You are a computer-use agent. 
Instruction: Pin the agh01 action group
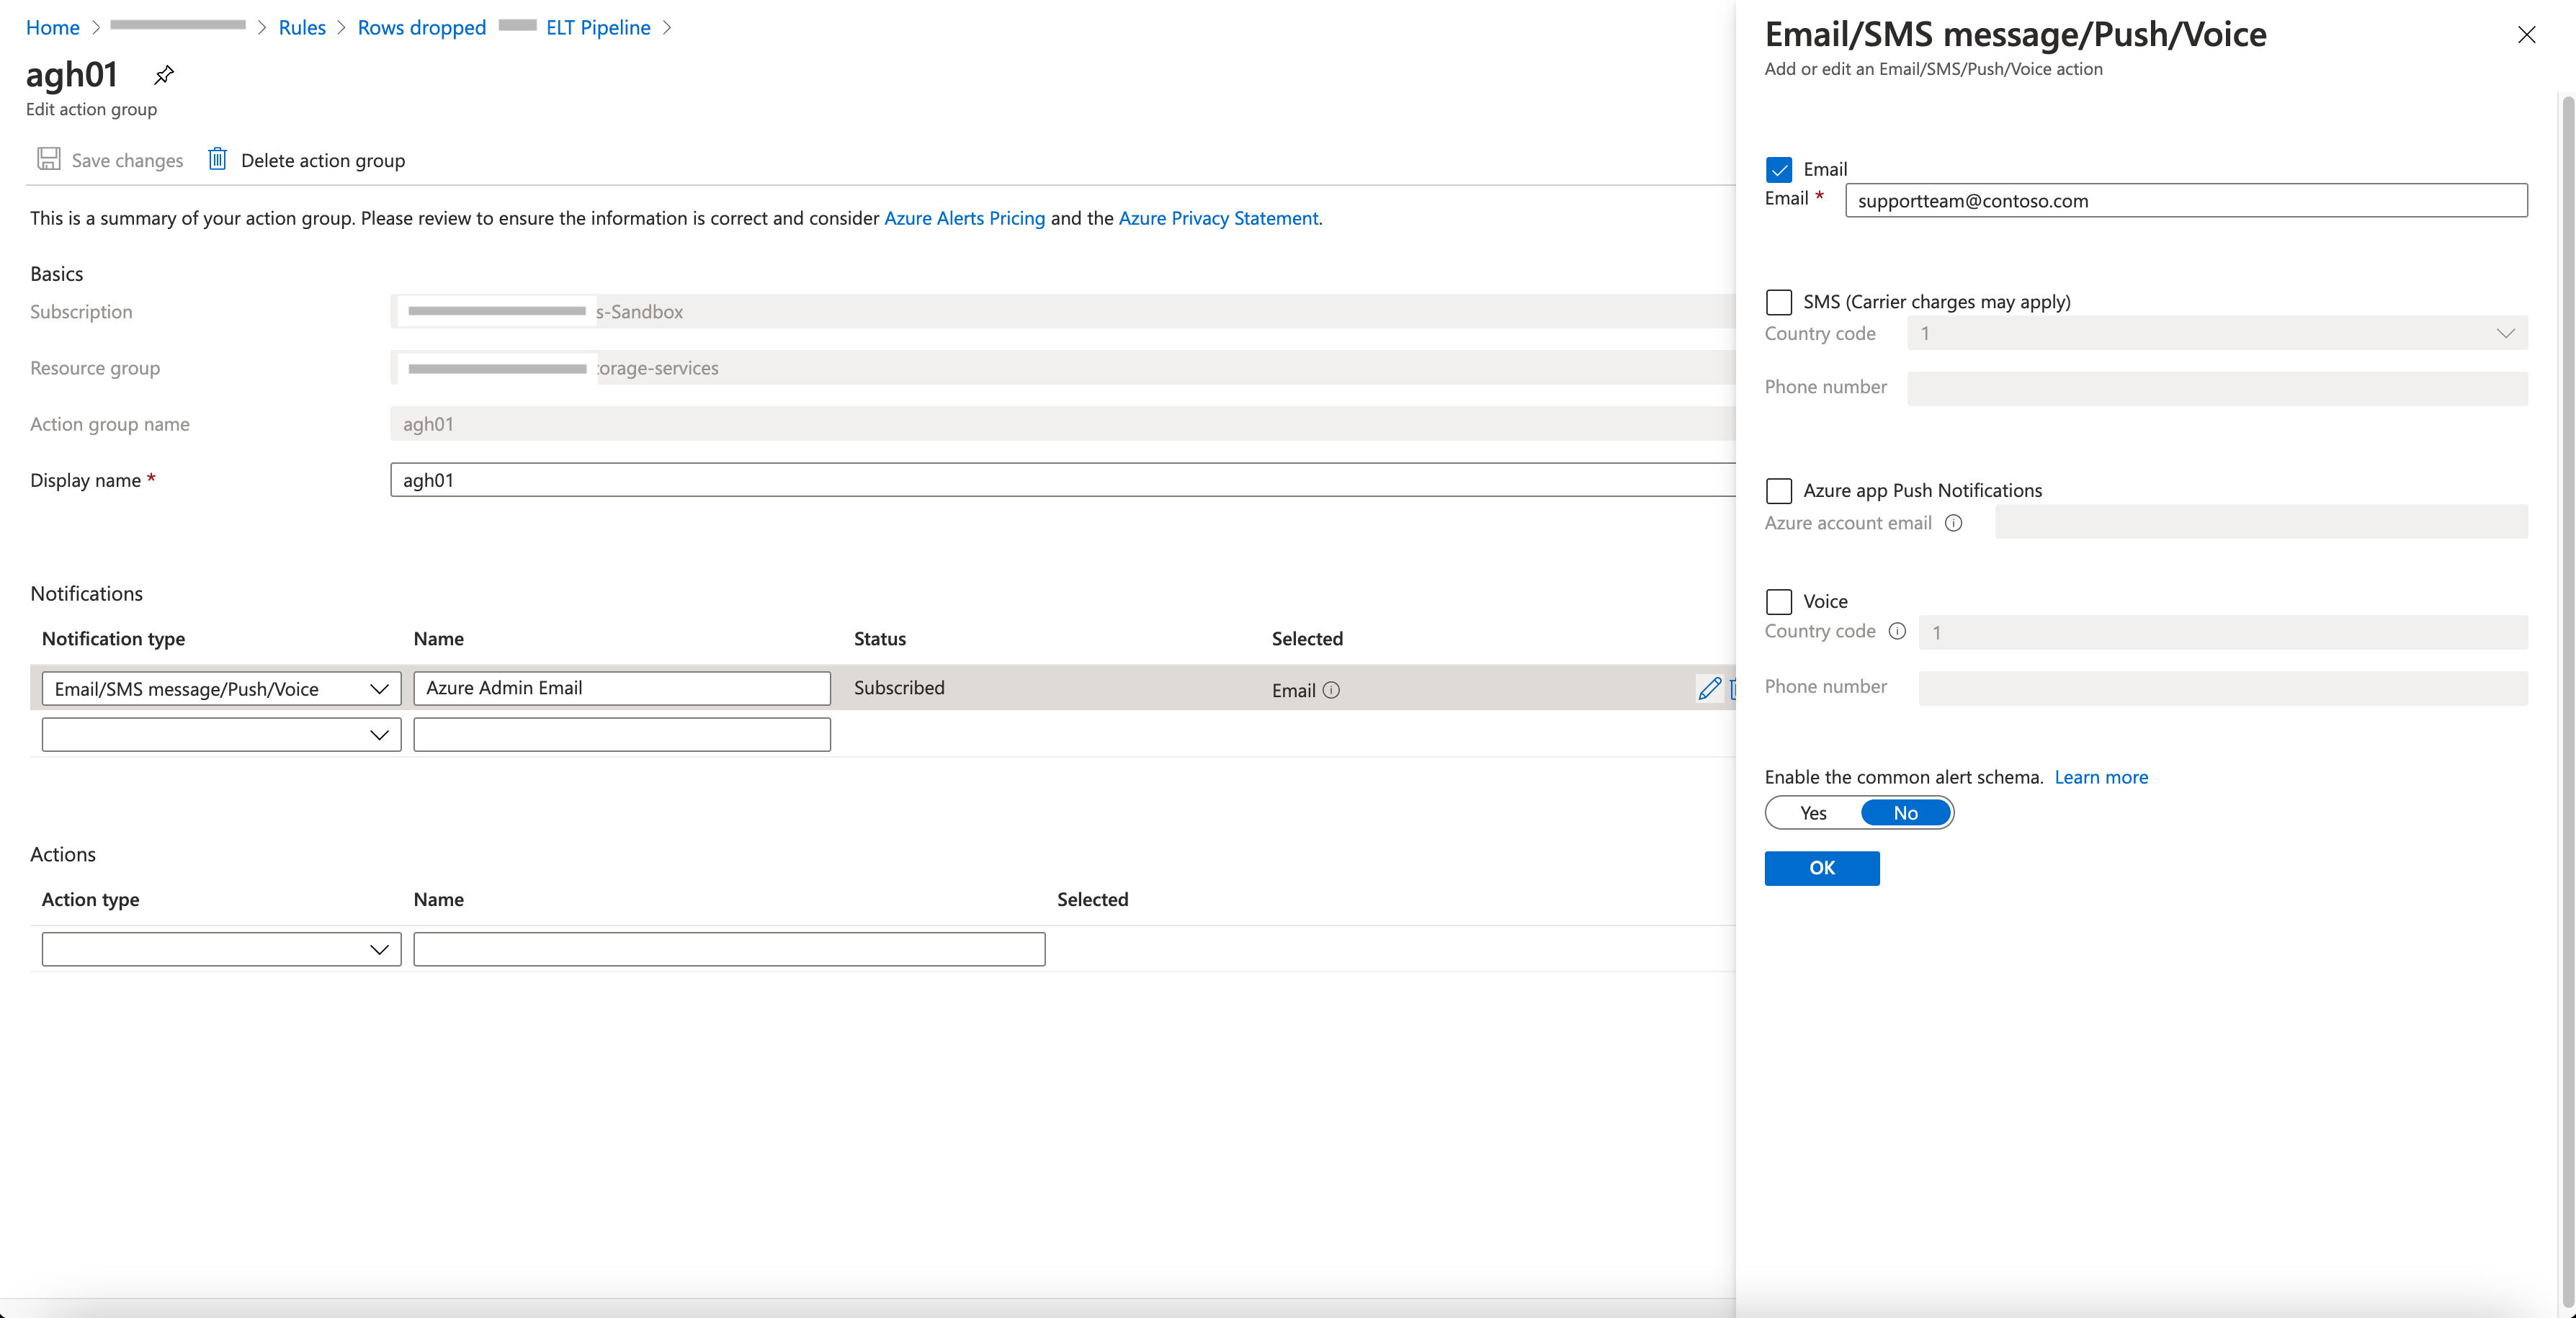(x=164, y=75)
